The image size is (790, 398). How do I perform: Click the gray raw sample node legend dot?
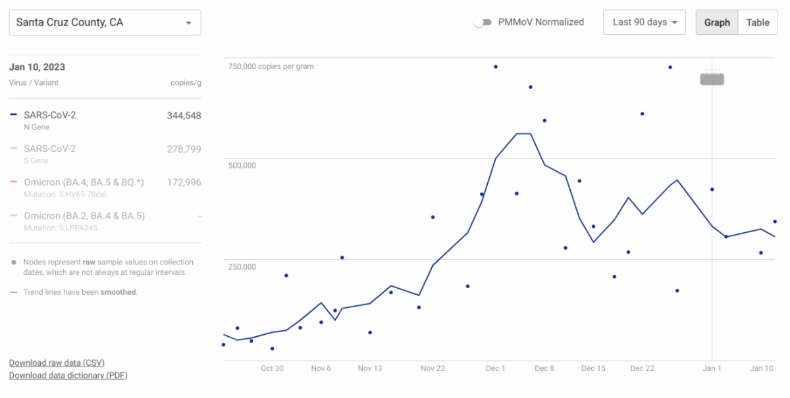[14, 262]
